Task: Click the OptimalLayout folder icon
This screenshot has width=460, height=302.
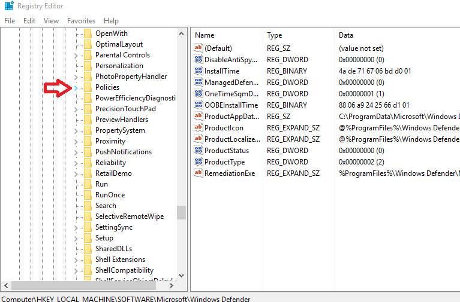Action: pos(88,44)
